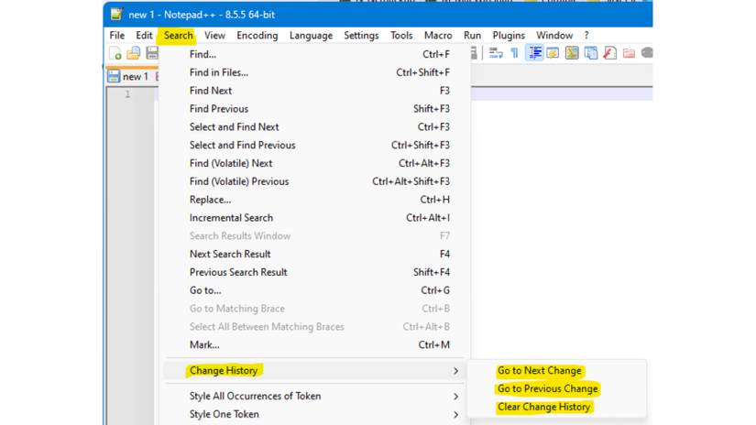Open the Function List toolbar icon
Image resolution: width=756 pixels, height=425 pixels.
pos(609,54)
